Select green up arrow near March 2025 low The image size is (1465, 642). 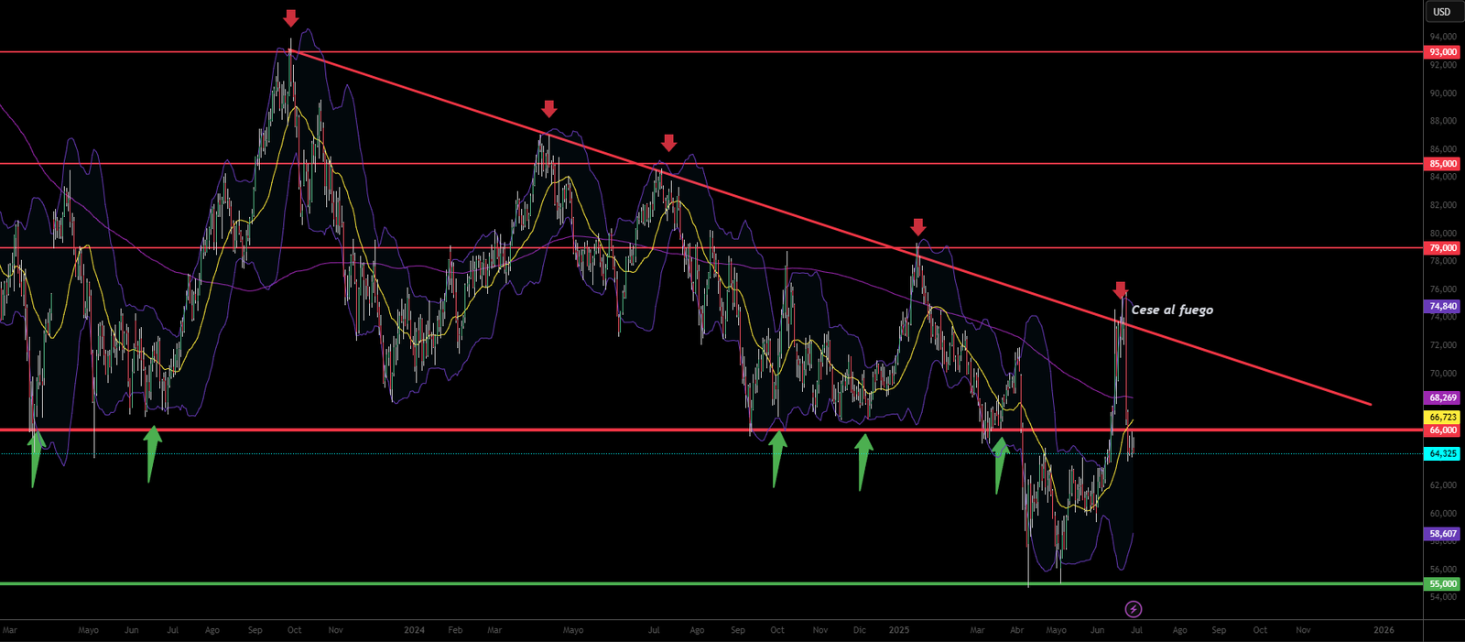[x=1000, y=463]
